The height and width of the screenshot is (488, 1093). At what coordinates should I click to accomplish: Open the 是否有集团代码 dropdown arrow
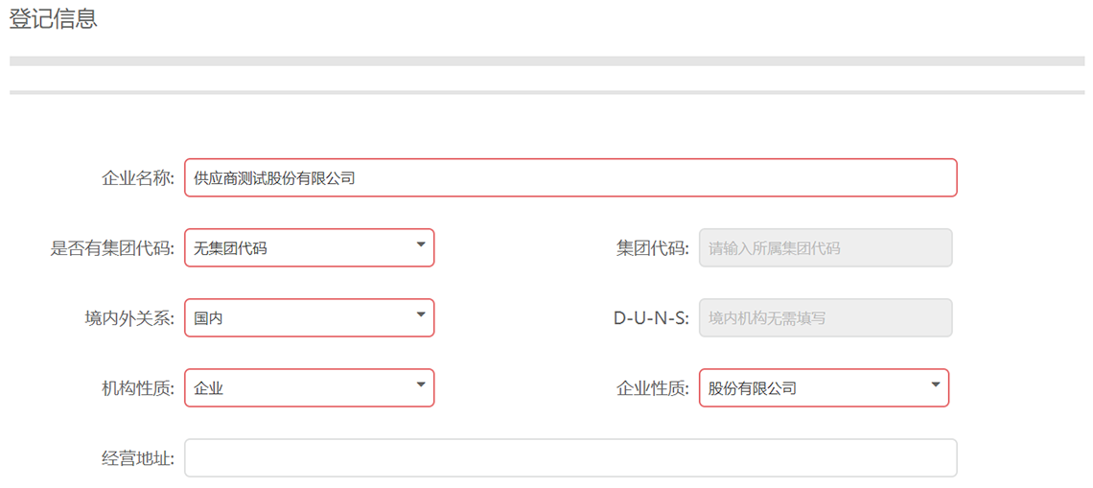pos(420,244)
